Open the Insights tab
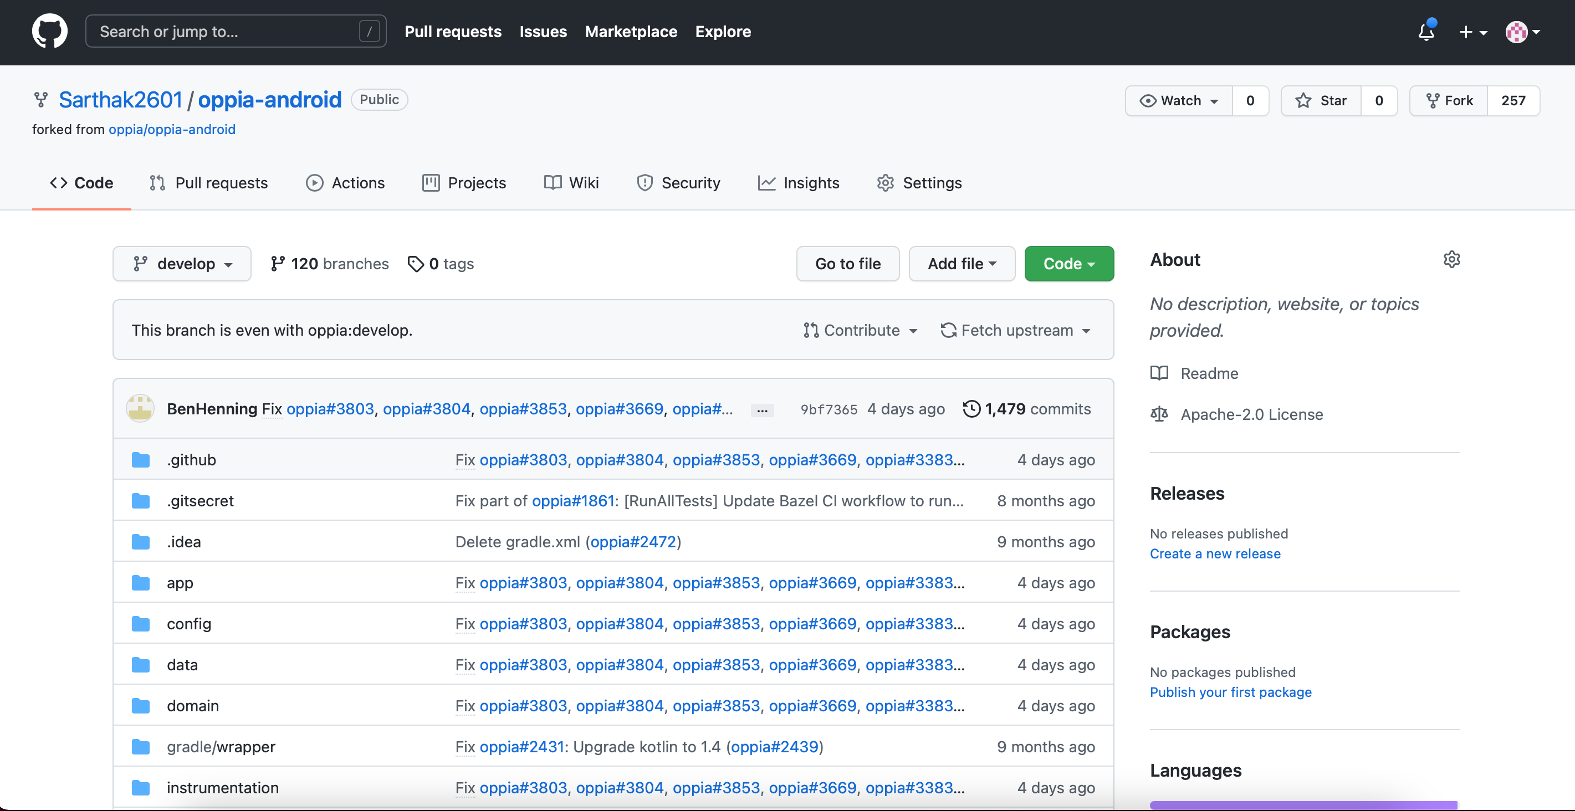The image size is (1575, 811). 799,183
